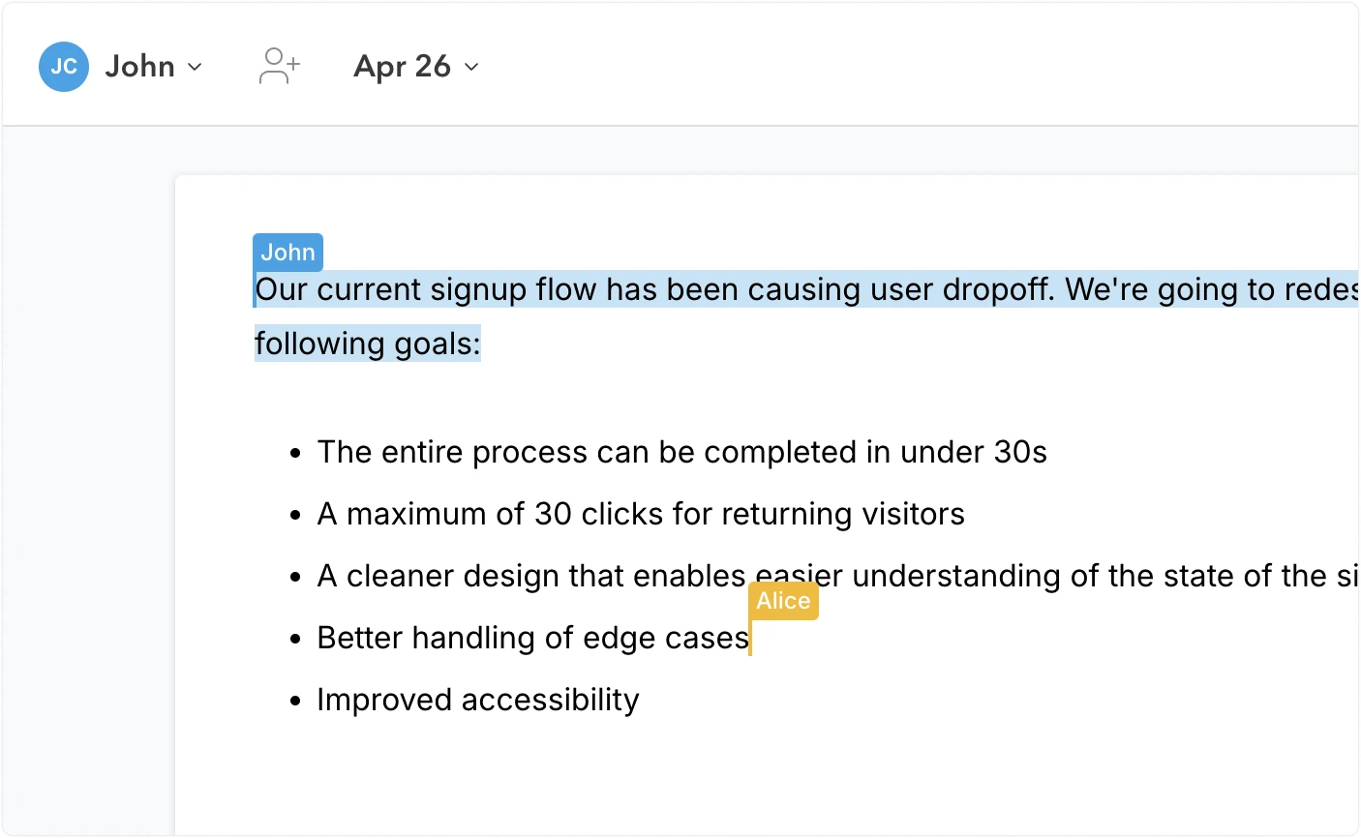
Task: Click Alice's yellow caret after 'cases'
Action: [750, 638]
